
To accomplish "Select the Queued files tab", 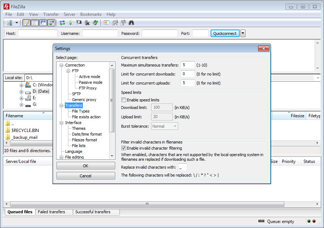I will pos(20,212).
